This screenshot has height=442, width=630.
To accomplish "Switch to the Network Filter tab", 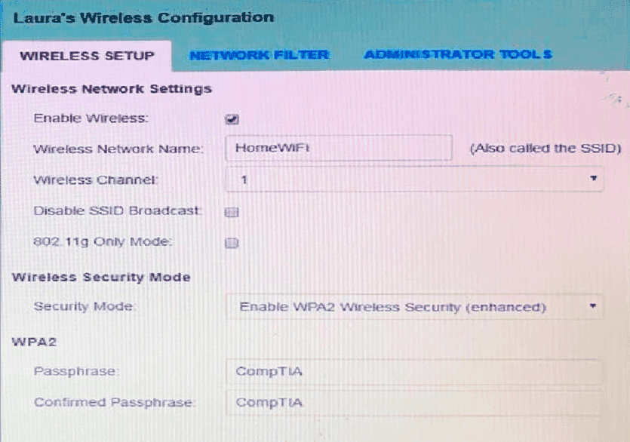I will [261, 54].
